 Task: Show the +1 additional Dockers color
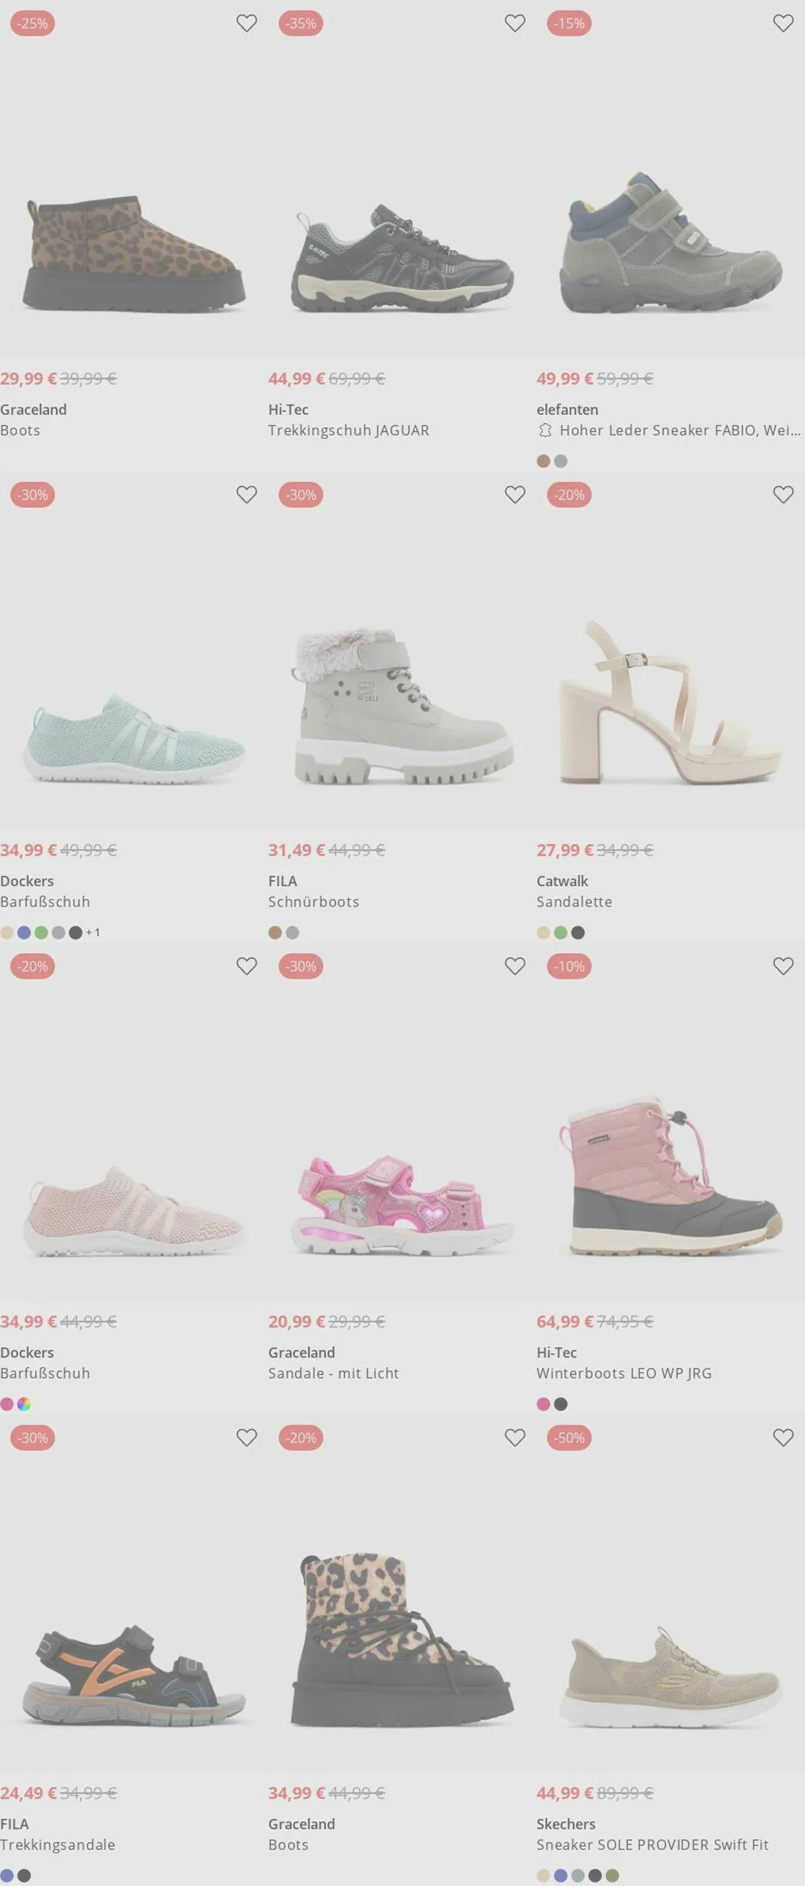click(93, 933)
